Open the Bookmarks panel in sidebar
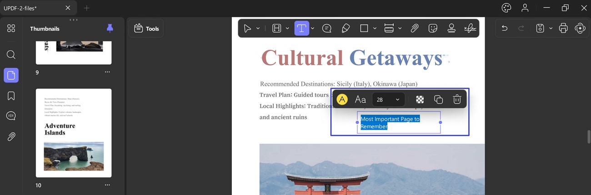 [11, 96]
